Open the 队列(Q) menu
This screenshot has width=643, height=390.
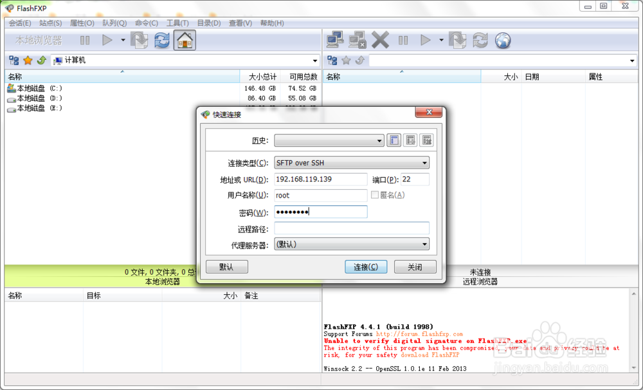pyautogui.click(x=114, y=23)
